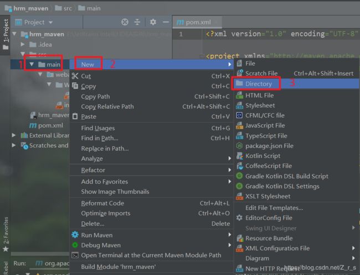This screenshot has width=360, height=275.
Task: Click the XML Configuration File icon
Action: tap(239, 248)
